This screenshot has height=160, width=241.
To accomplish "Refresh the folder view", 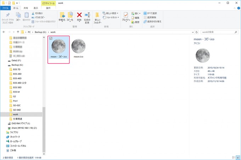I will (x=197, y=32).
